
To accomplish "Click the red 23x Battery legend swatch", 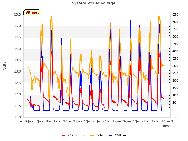I will (x=63, y=136).
